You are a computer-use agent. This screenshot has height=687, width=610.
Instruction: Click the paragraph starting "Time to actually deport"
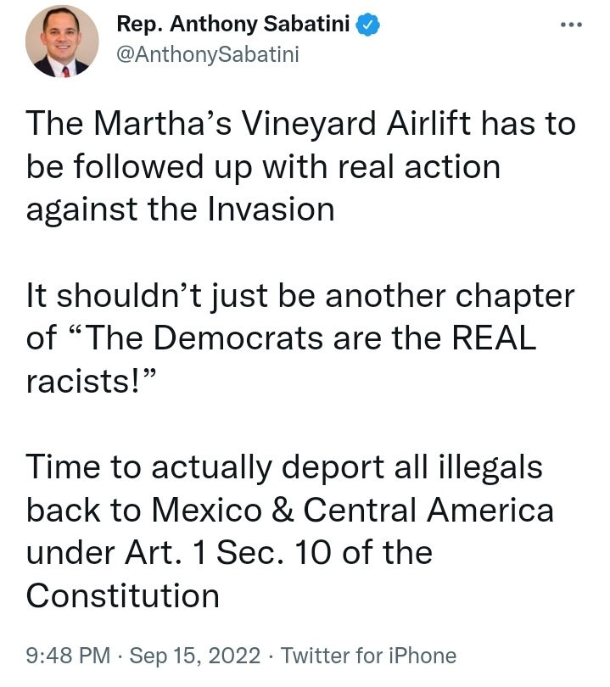(288, 532)
